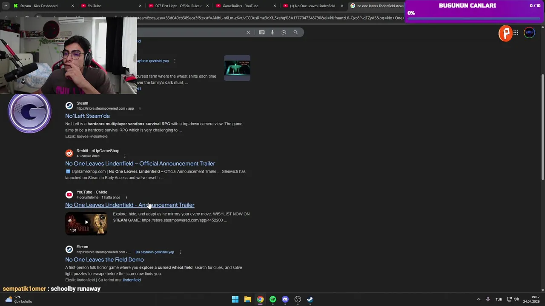The width and height of the screenshot is (545, 306).
Task: Click the Google Chrome taskbar icon
Action: 260,299
